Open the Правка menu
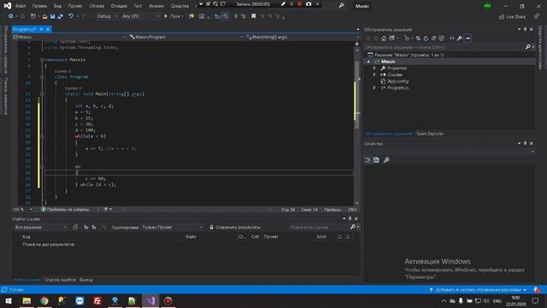The image size is (547, 308). (x=39, y=6)
